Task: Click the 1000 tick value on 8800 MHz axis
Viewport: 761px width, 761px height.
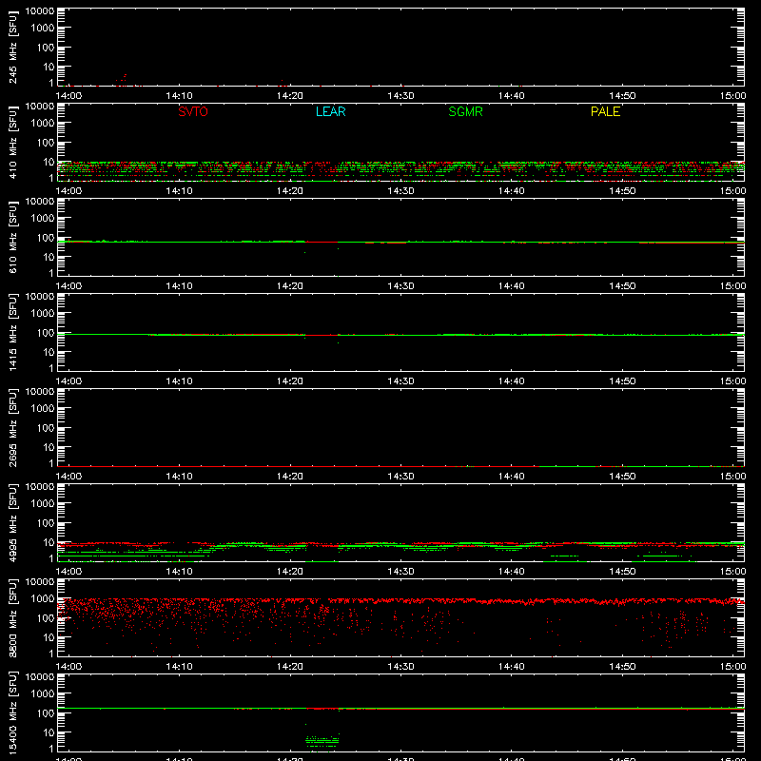Action: pyautogui.click(x=43, y=599)
